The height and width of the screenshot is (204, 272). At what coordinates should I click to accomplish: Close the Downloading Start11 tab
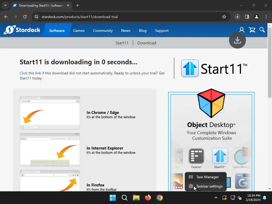pos(68,5)
